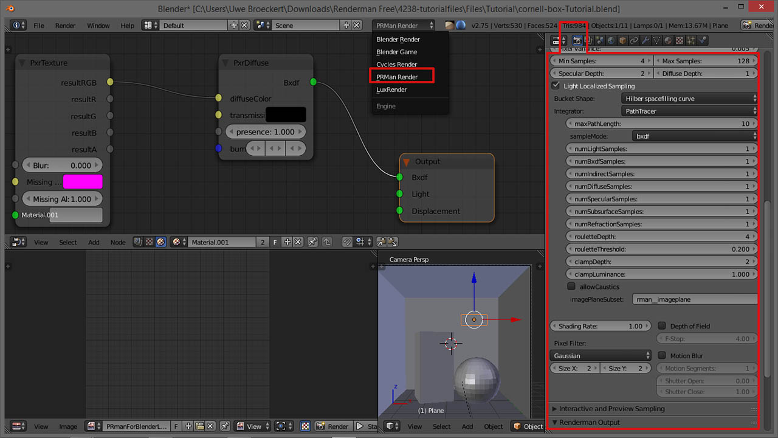Toggle fake user F for PRmanForBlender image

tap(177, 426)
